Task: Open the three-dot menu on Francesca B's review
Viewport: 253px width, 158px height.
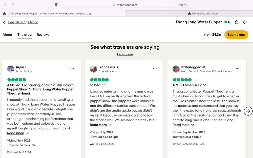Action: pos(155,69)
